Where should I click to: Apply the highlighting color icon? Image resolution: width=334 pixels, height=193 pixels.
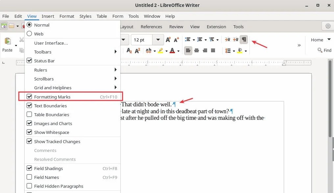coord(161,50)
